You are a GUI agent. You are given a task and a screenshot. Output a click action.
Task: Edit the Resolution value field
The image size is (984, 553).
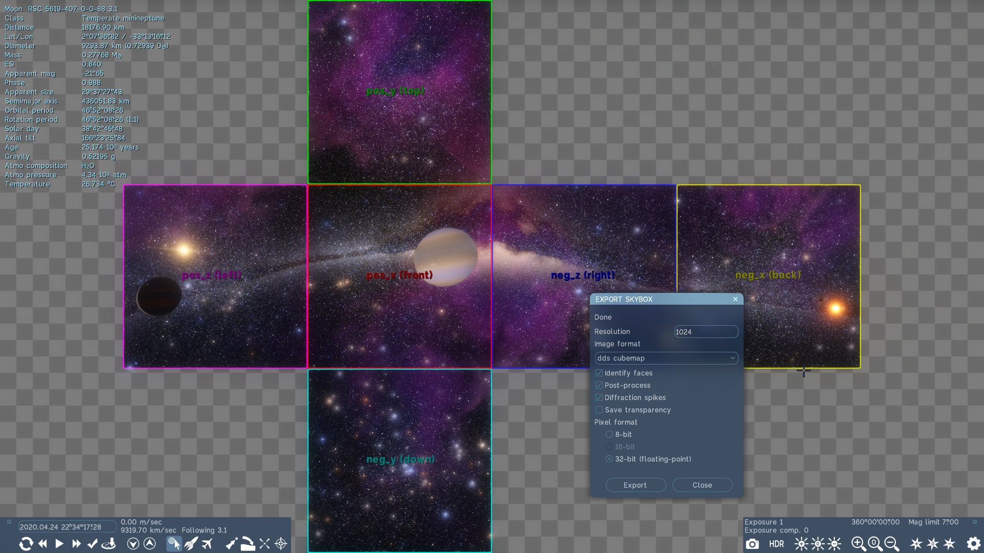pyautogui.click(x=706, y=331)
